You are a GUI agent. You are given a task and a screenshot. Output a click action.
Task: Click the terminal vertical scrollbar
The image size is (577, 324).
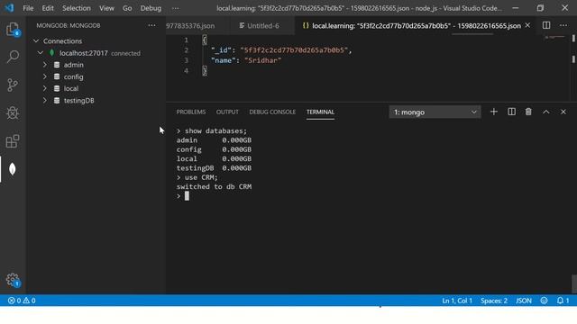click(573, 283)
